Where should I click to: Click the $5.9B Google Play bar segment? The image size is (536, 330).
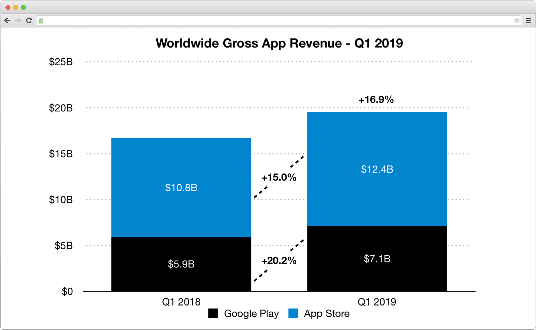(181, 264)
